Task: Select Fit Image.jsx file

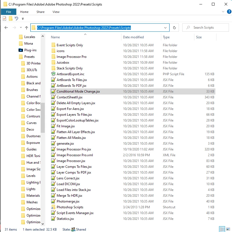Action: point(66,126)
